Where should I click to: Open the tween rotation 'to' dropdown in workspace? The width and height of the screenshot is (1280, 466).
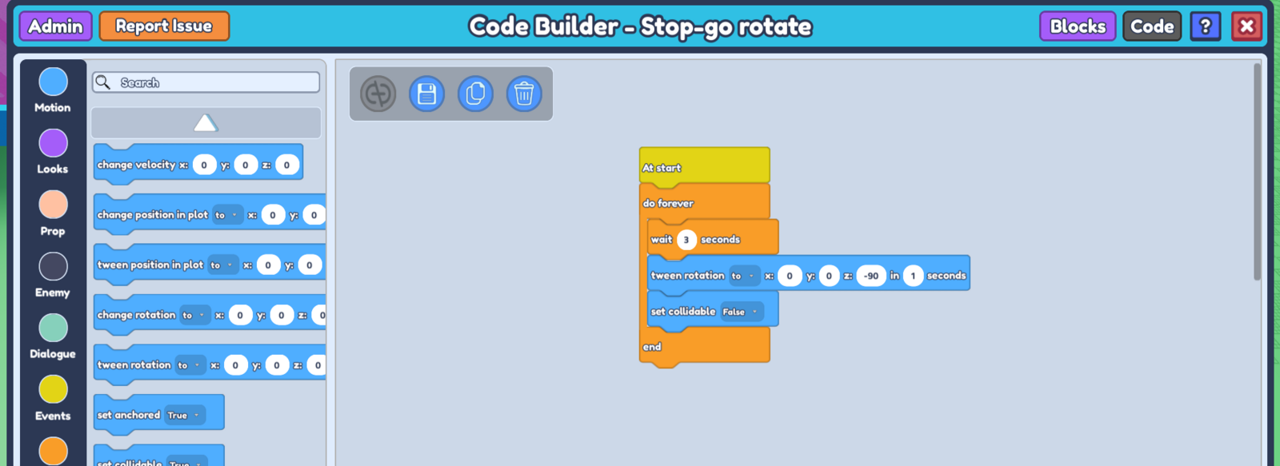click(742, 276)
